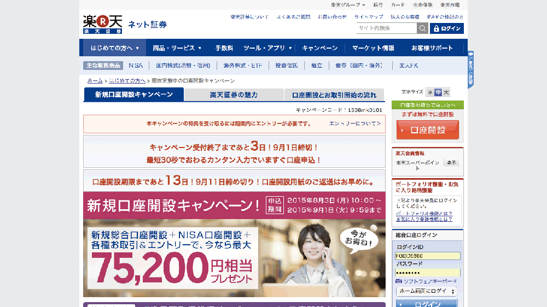Open the キャンペーン menu item
547x307 pixels.
click(x=320, y=48)
